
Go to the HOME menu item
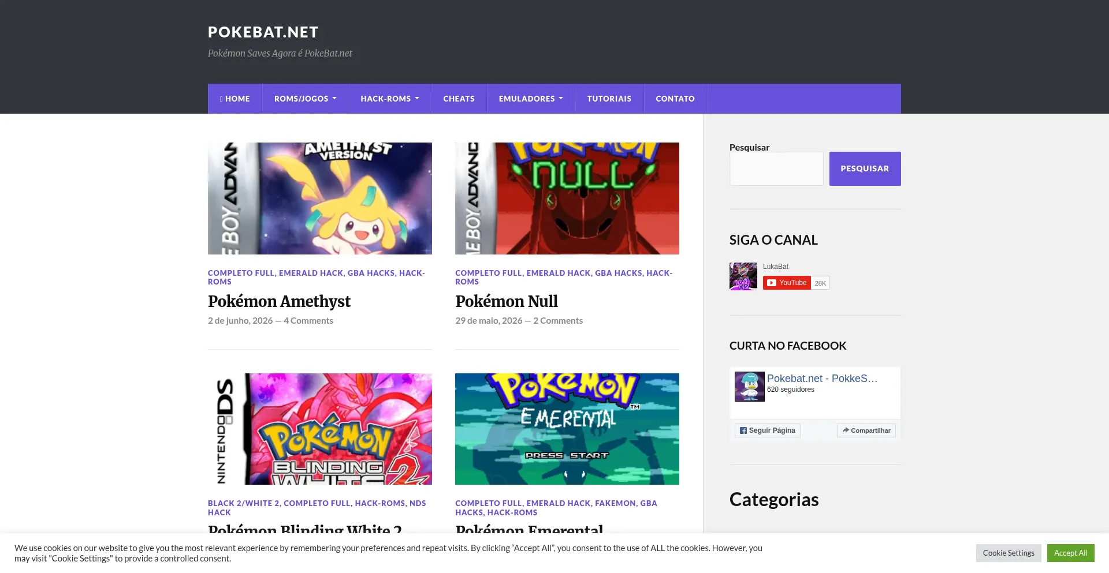(x=235, y=99)
